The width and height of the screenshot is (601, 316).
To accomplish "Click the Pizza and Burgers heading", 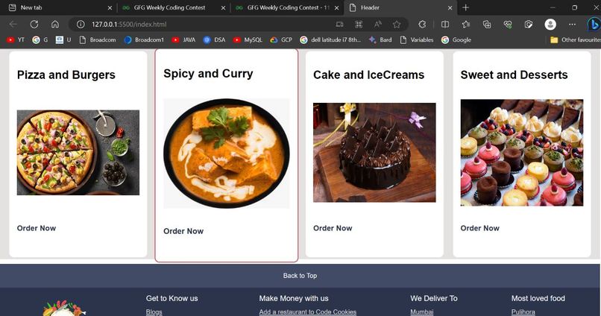I will [66, 75].
